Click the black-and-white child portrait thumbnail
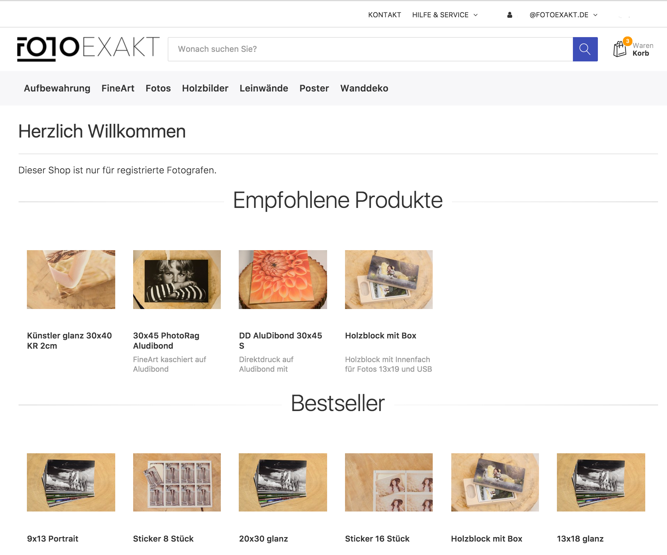 point(177,280)
